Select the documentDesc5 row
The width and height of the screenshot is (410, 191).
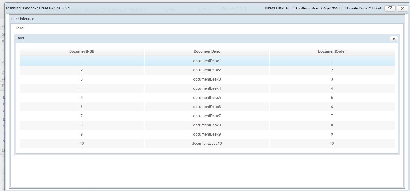click(x=207, y=97)
